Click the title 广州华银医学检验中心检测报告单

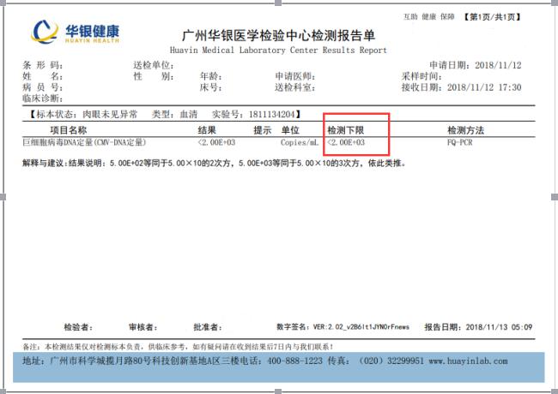point(278,35)
